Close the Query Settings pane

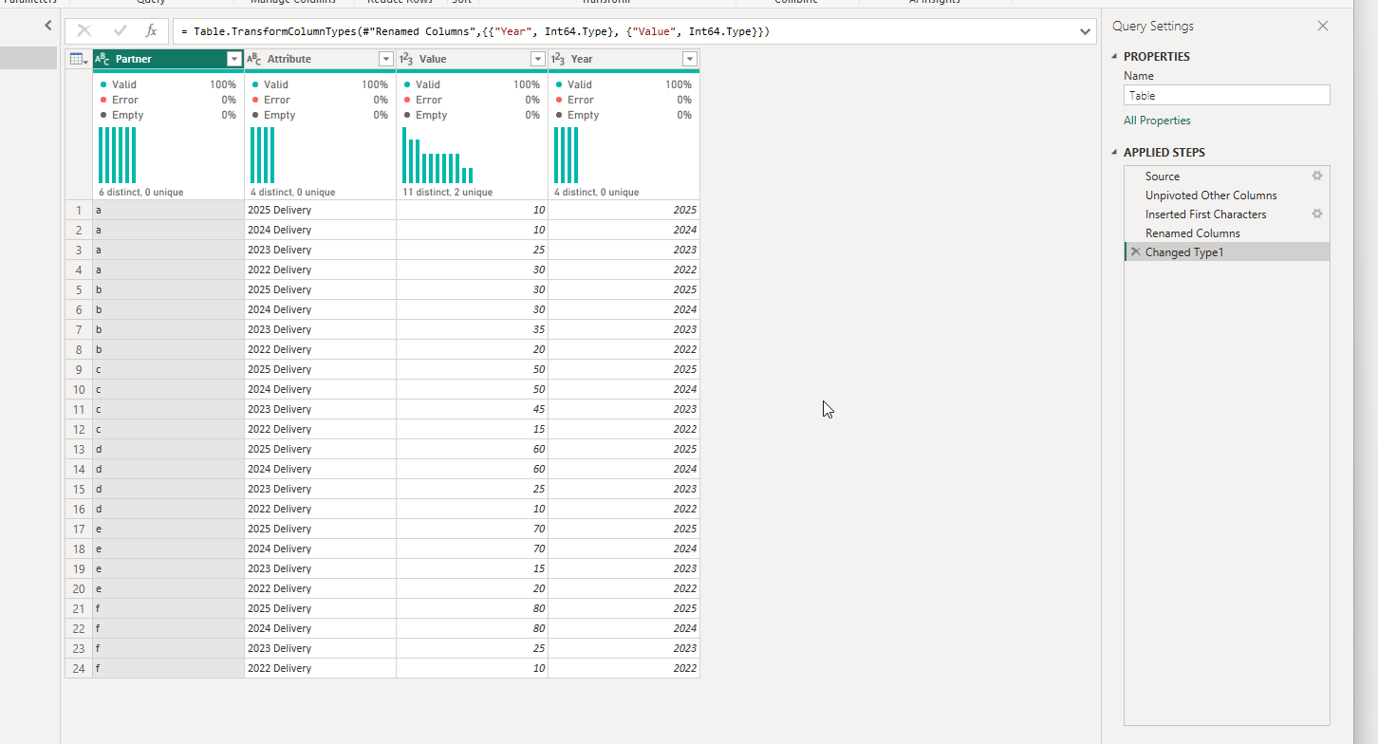[x=1323, y=27]
